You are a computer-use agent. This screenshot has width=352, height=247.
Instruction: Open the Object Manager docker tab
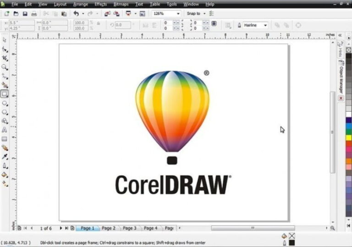pos(341,77)
